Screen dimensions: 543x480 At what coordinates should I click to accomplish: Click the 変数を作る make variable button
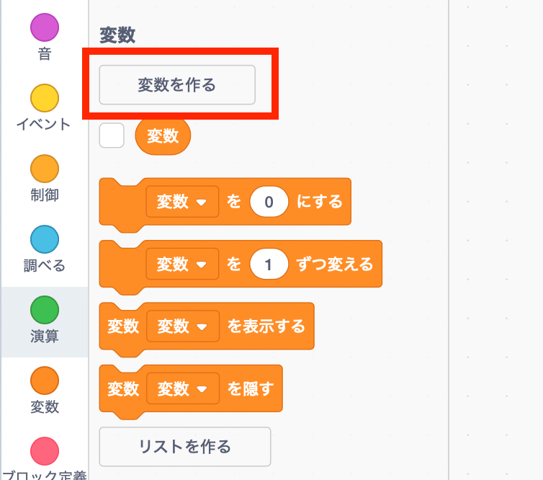pyautogui.click(x=177, y=84)
